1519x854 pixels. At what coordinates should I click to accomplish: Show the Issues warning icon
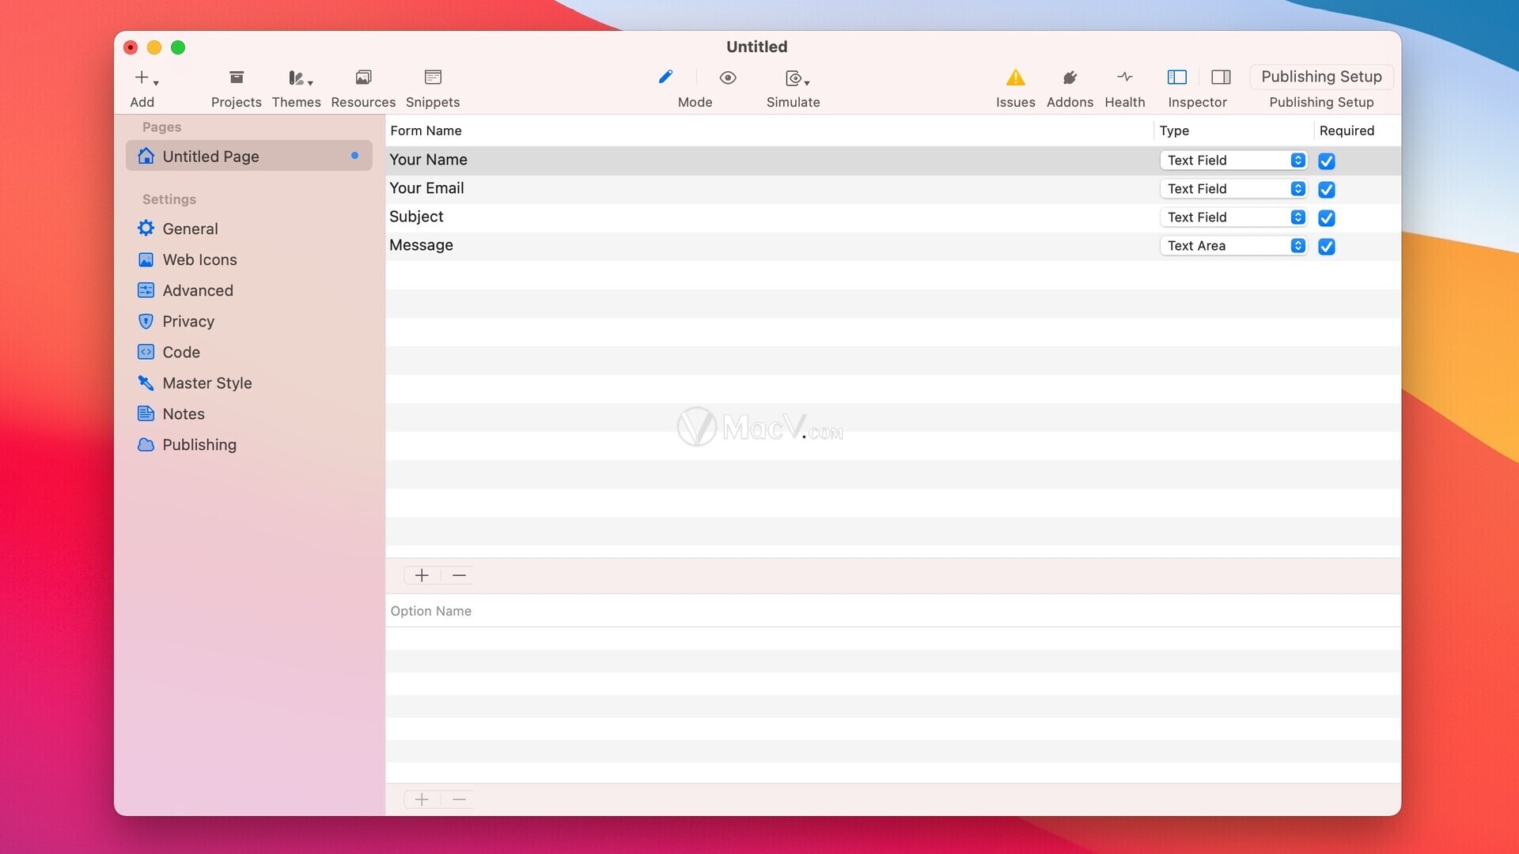point(1016,77)
